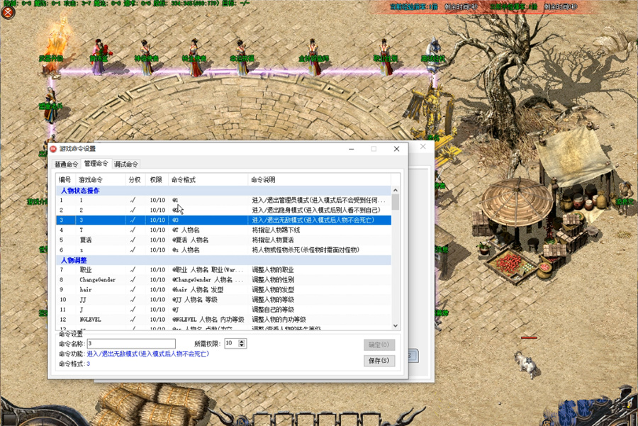Select the row 2 invisibility mode command
Viewport: 638px width, 426px height.
[223, 210]
